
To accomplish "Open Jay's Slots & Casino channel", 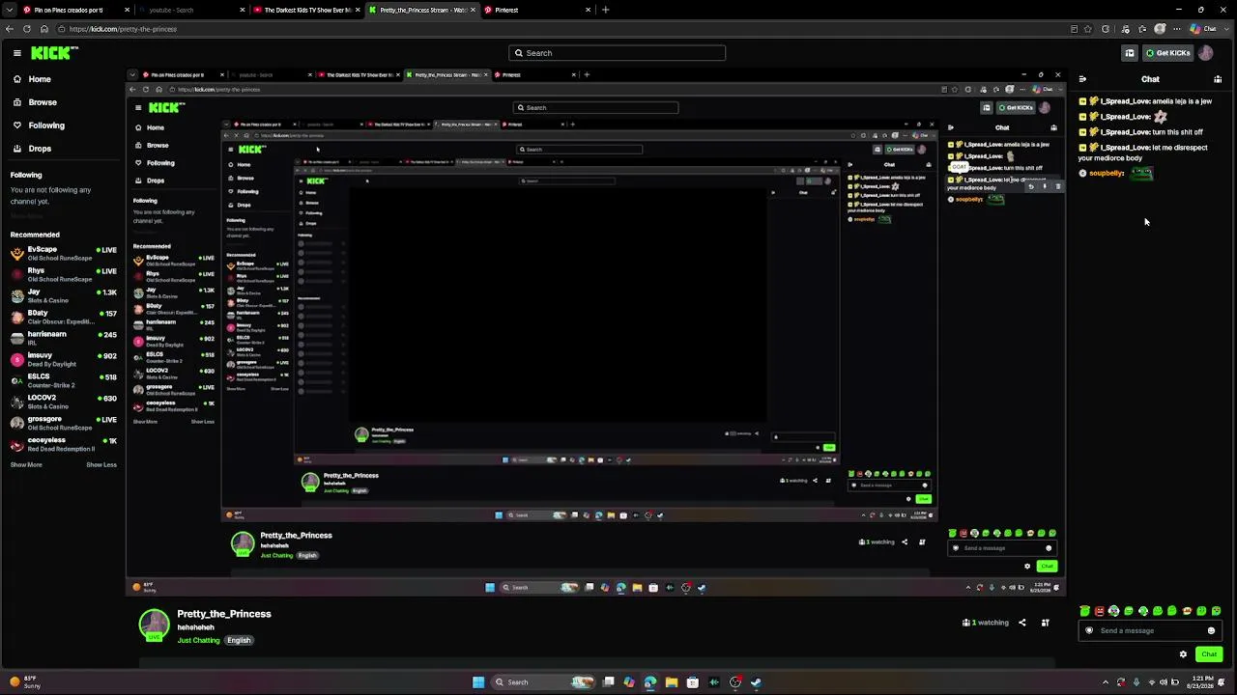I will click(64, 296).
